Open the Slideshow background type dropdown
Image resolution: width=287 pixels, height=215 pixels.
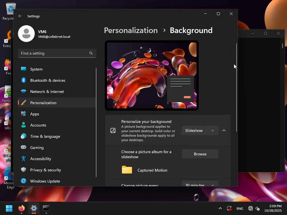200,130
